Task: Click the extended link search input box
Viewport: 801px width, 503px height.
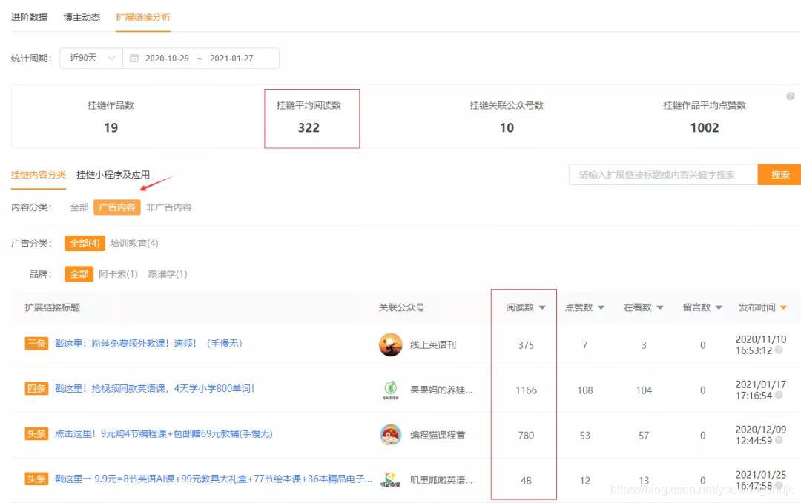Action: tap(662, 175)
